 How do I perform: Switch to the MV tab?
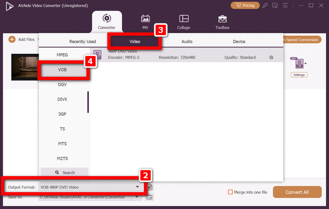tap(145, 22)
